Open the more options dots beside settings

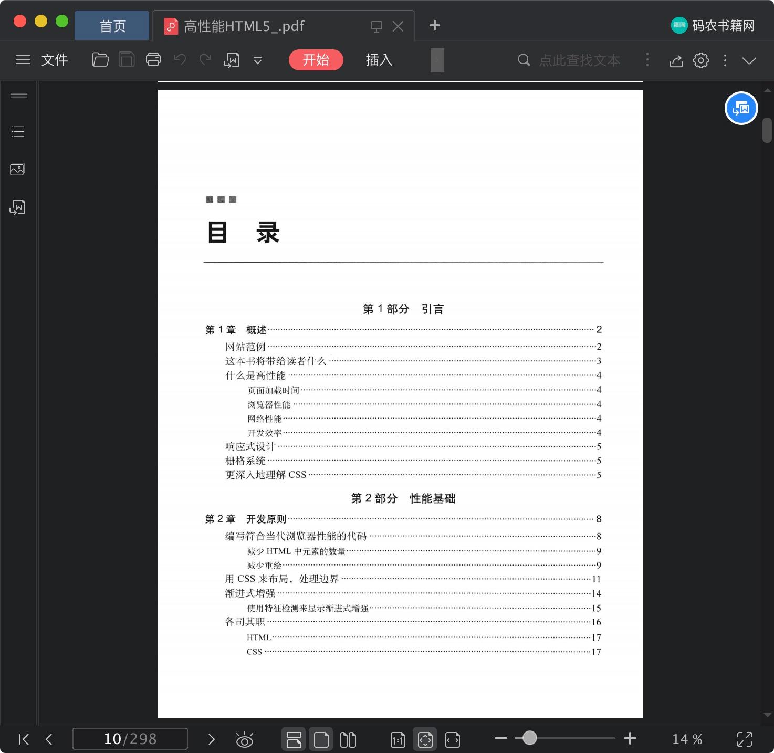(725, 60)
